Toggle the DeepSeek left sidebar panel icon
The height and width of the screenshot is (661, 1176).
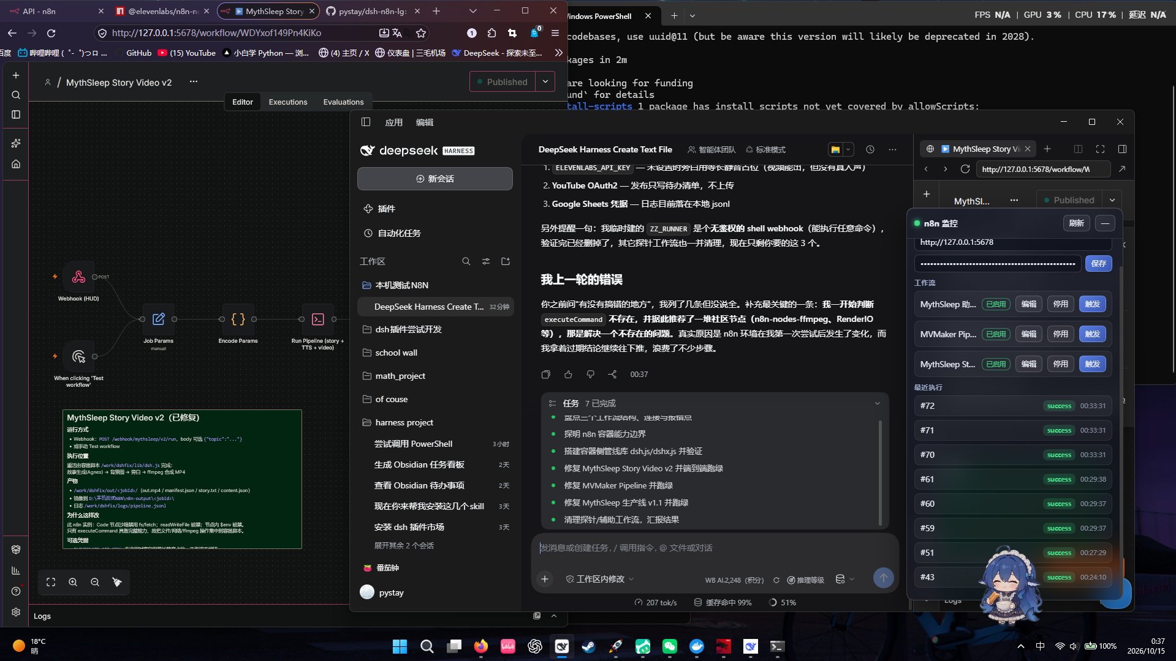click(366, 122)
